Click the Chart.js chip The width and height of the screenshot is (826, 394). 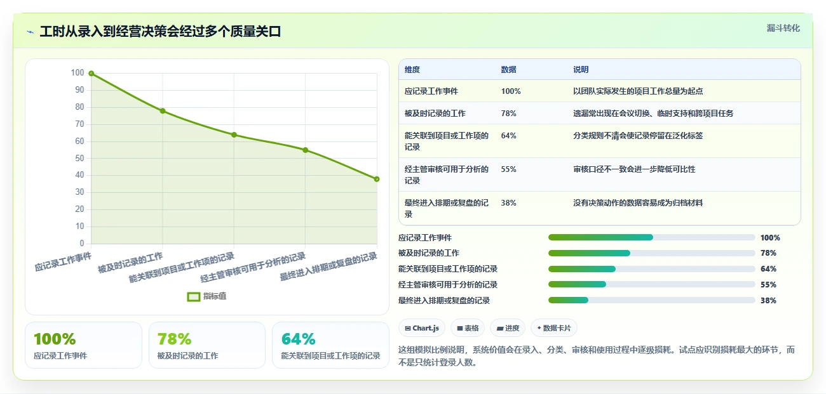click(423, 328)
